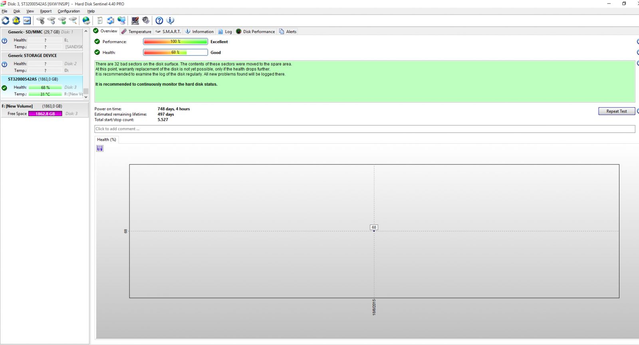This screenshot has height=345, width=639.
Task: Switch to the Disk Performance tab
Action: [x=256, y=32]
